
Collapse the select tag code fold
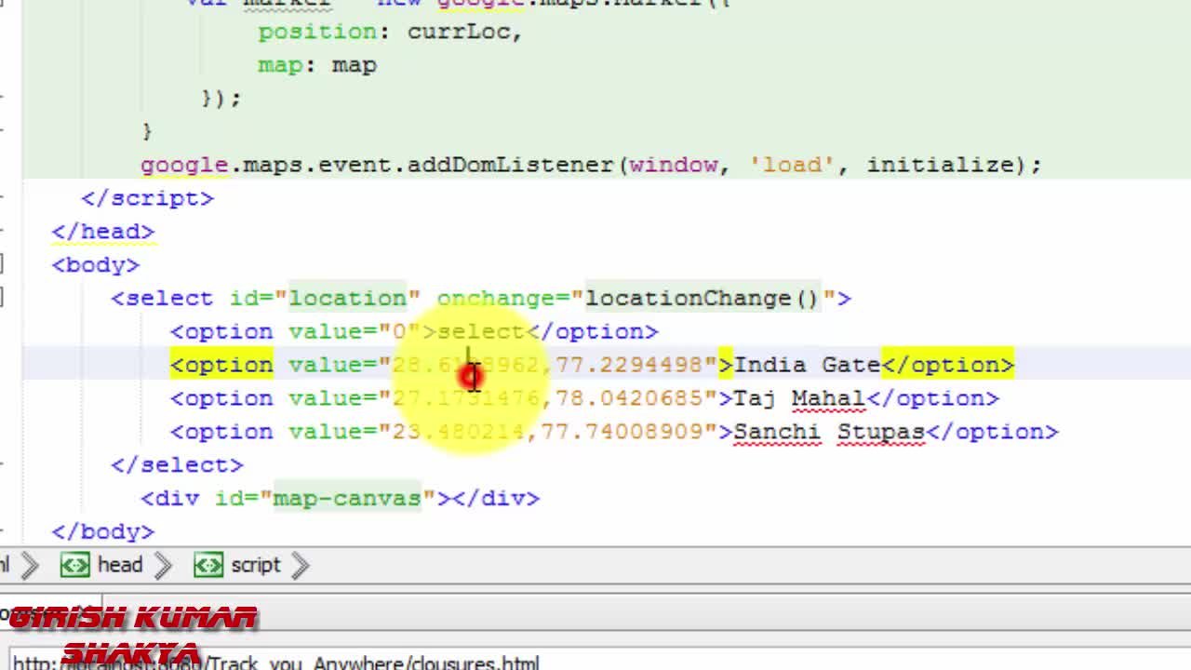tap(3, 298)
